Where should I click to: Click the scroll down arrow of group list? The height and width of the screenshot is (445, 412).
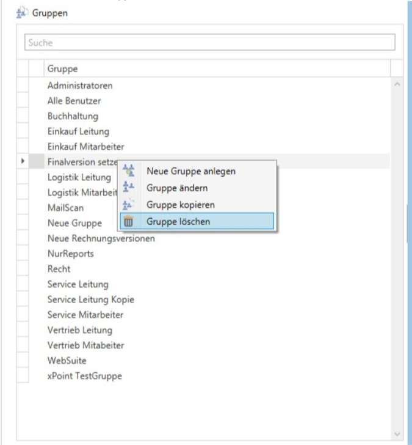point(397,433)
